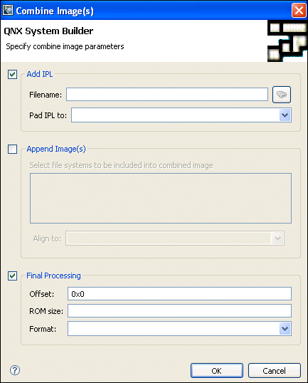Click the IPL filename browse icon button

pyautogui.click(x=282, y=95)
